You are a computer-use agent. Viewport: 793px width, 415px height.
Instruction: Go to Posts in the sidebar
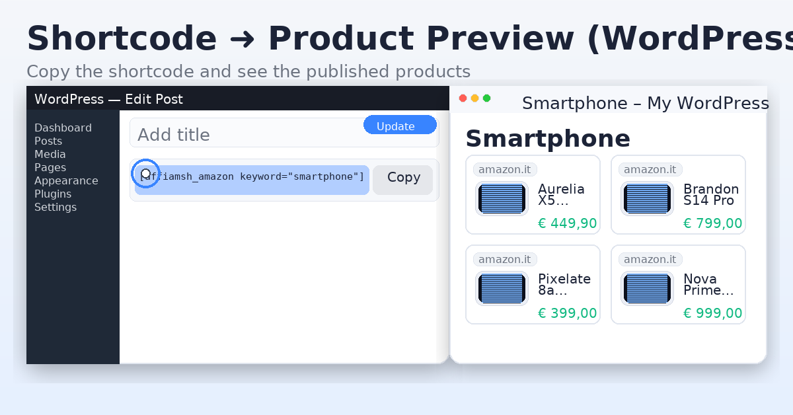(x=48, y=141)
